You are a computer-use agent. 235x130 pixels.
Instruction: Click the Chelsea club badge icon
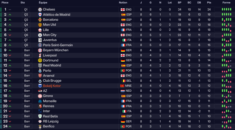point(40,10)
